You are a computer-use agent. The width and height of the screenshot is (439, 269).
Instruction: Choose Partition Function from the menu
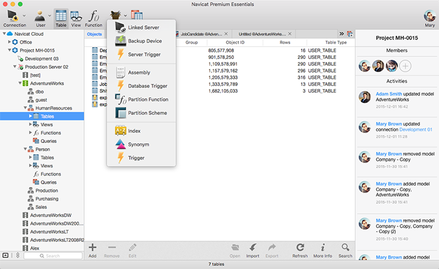(141, 99)
